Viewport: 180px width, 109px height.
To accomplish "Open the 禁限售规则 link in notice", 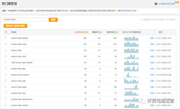I will (x=64, y=11).
